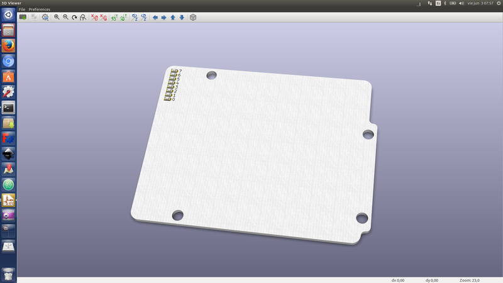Move the view up with blue arrow

tap(173, 17)
